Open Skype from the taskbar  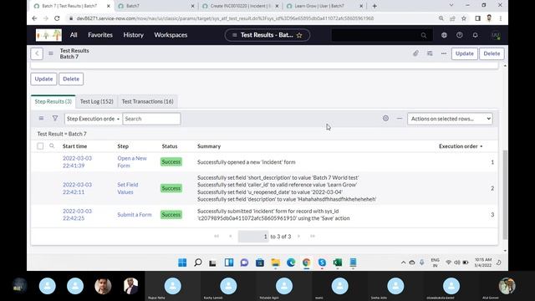click(322, 263)
